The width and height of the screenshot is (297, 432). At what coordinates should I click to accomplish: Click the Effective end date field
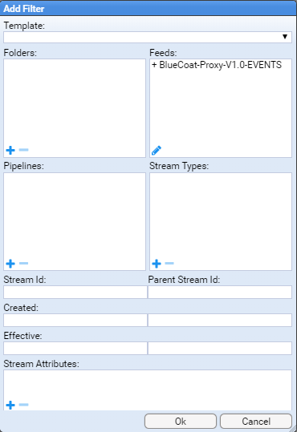tap(220, 348)
